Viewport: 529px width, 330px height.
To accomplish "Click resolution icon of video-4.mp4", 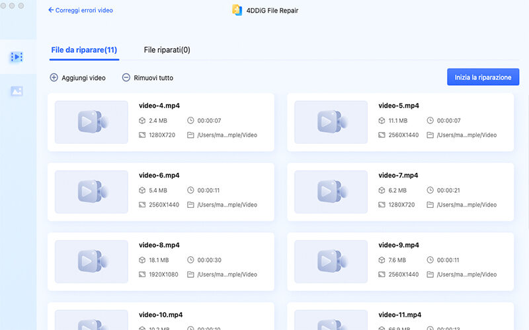I will click(142, 135).
